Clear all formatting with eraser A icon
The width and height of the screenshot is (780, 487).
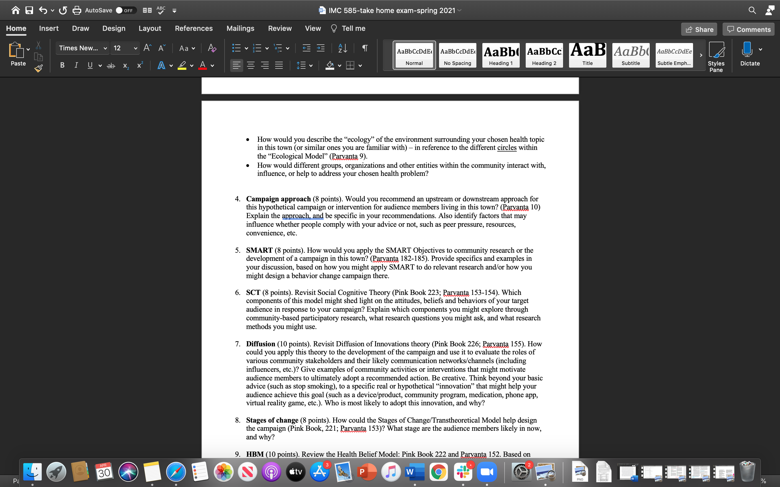212,48
